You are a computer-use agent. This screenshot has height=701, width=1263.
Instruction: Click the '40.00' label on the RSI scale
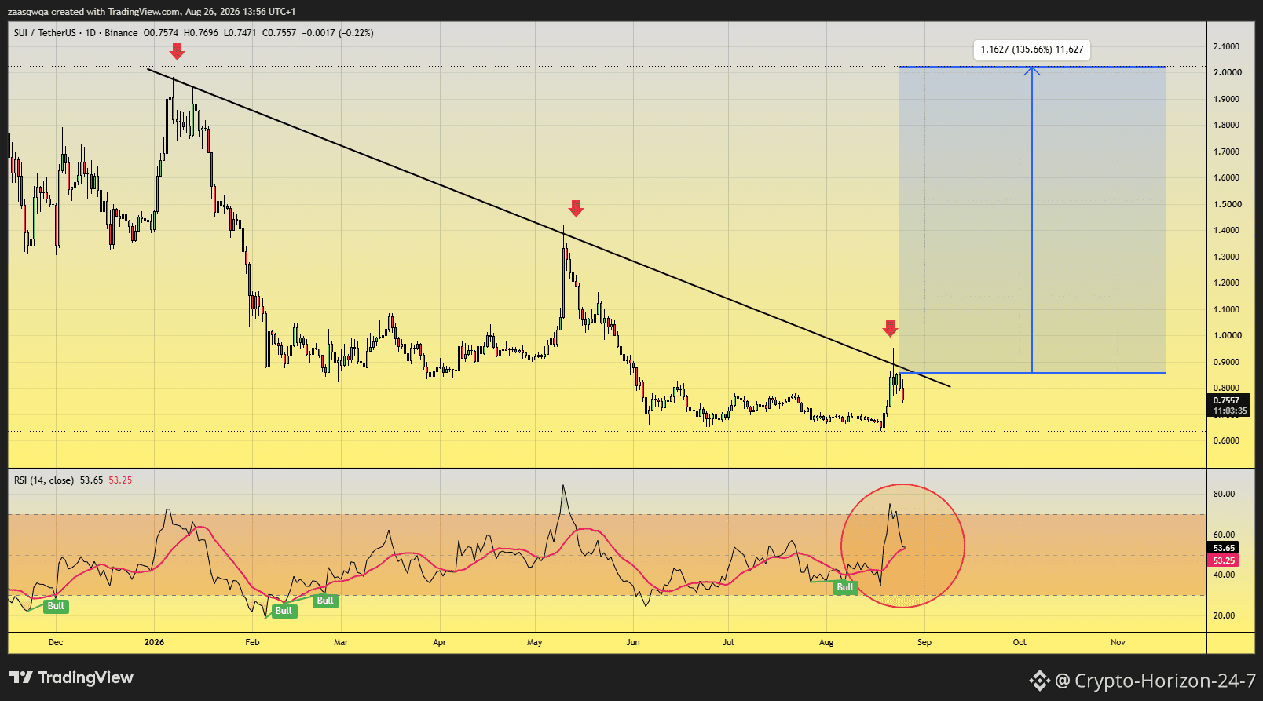pyautogui.click(x=1224, y=575)
